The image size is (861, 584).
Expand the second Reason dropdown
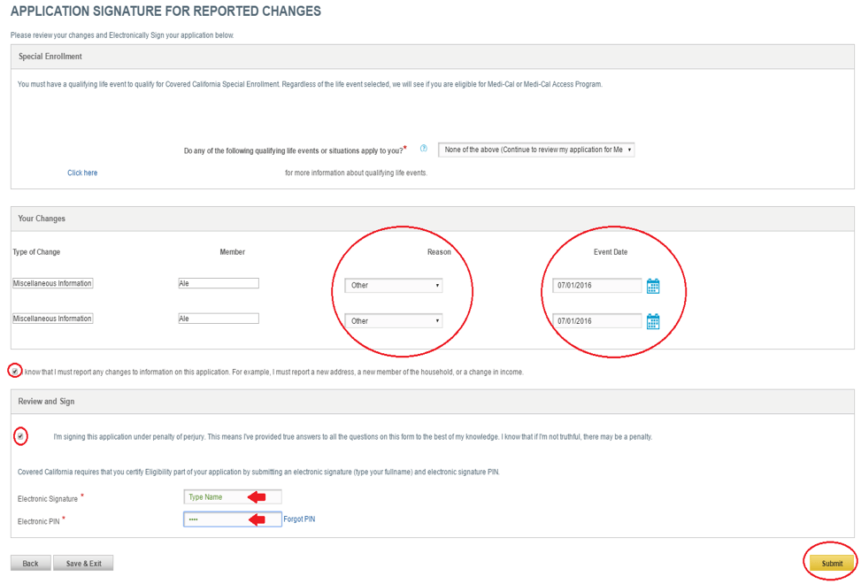coord(393,321)
